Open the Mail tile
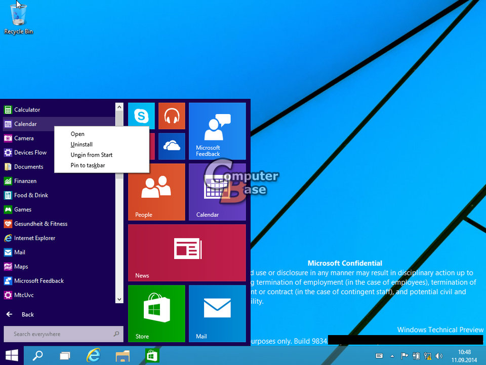 (x=217, y=313)
